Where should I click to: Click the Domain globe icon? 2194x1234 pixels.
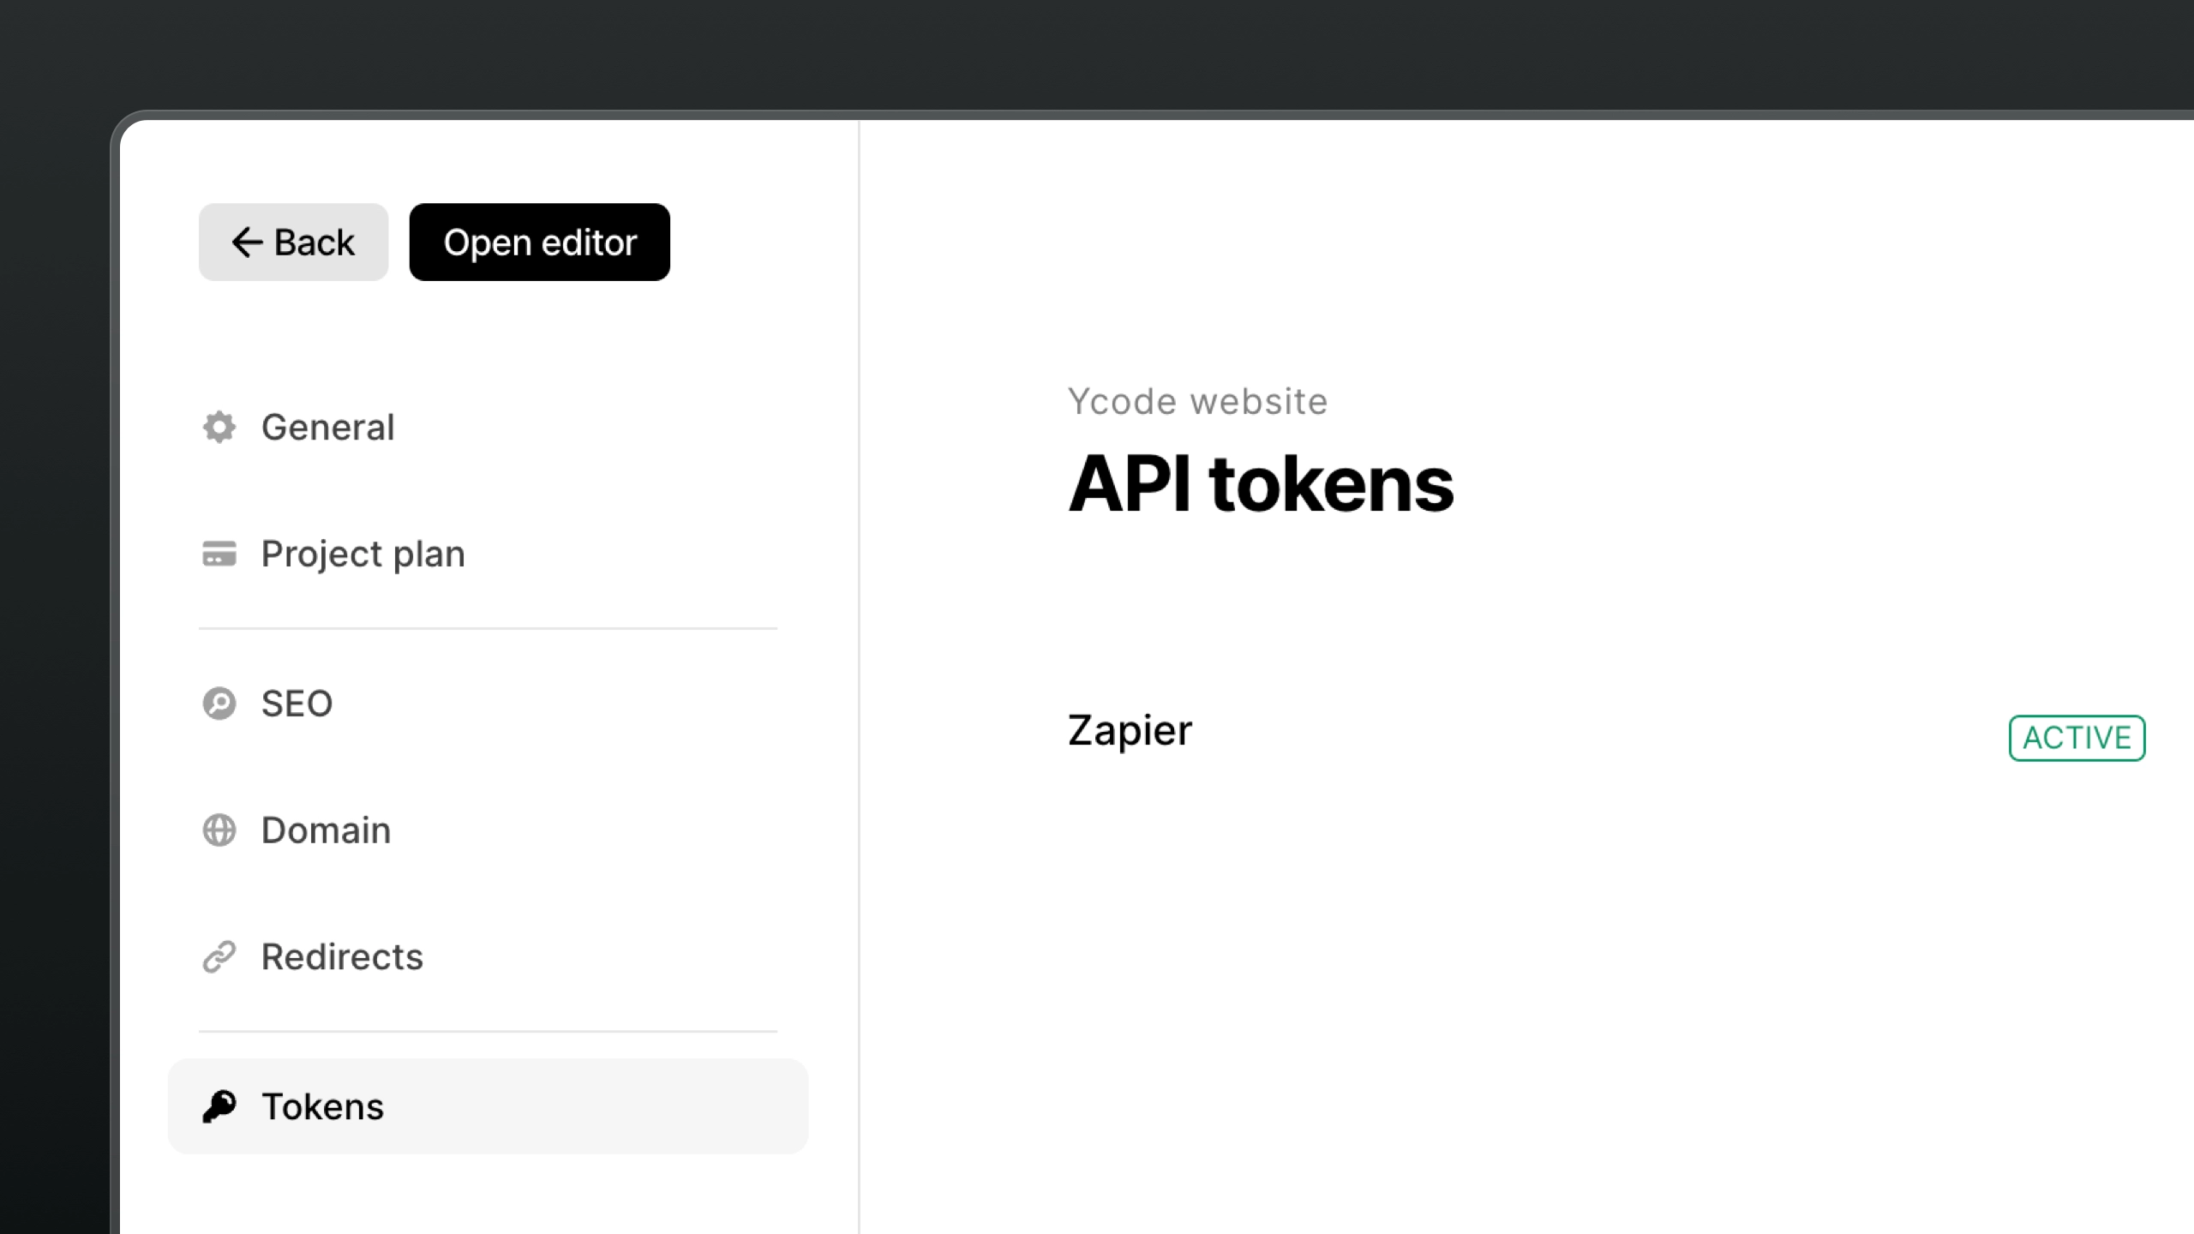219,830
